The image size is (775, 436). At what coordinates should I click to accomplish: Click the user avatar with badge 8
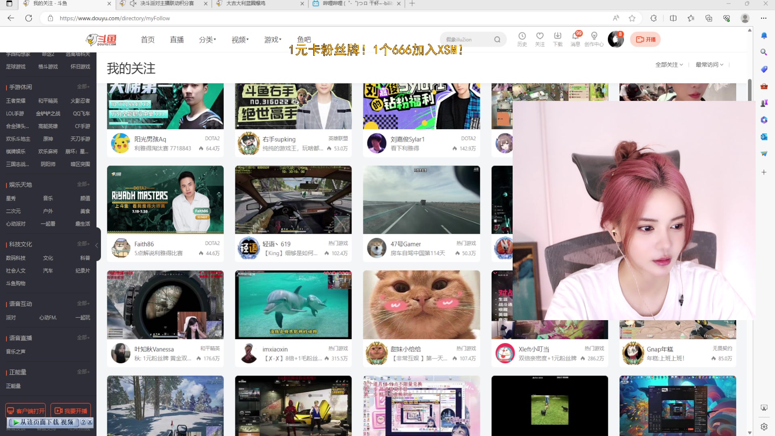point(616,39)
